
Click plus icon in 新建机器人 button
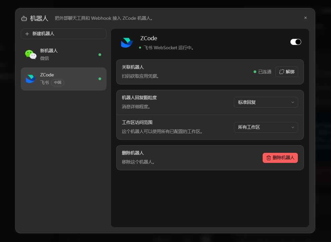tap(27, 34)
